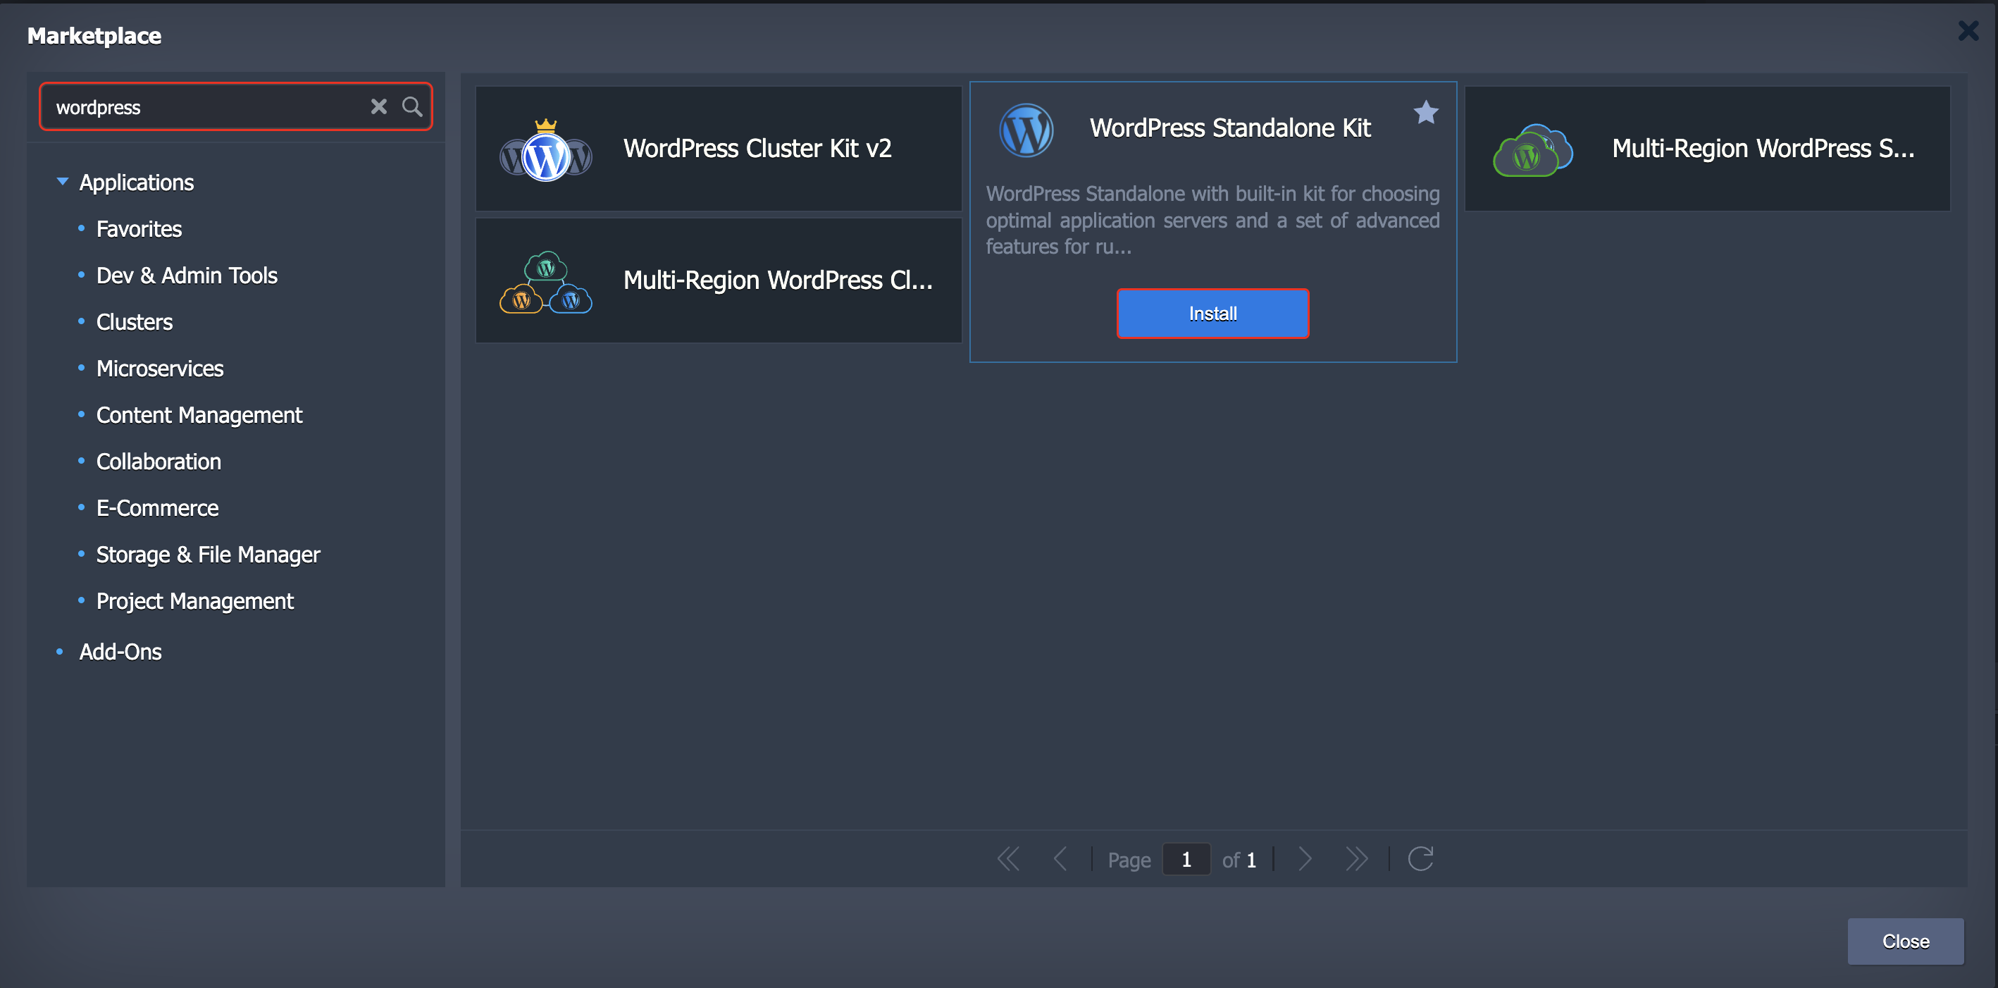The image size is (1998, 988).
Task: Click the WordPress Standalone Kit logo
Action: [x=1026, y=130]
